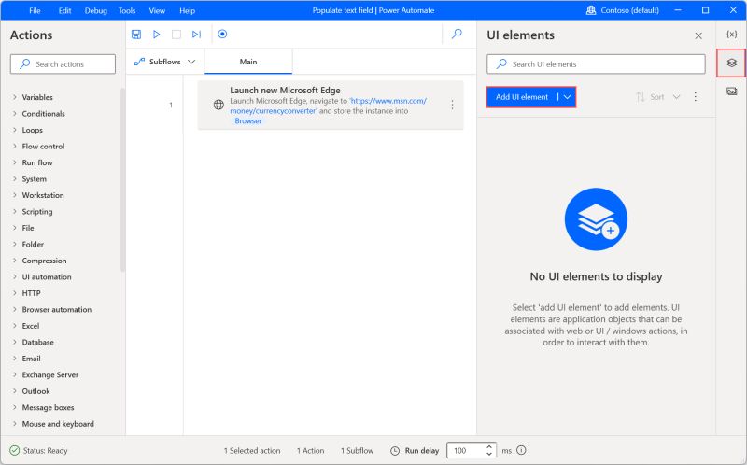The width and height of the screenshot is (747, 465).
Task: Select the Database tree item
Action: click(38, 342)
